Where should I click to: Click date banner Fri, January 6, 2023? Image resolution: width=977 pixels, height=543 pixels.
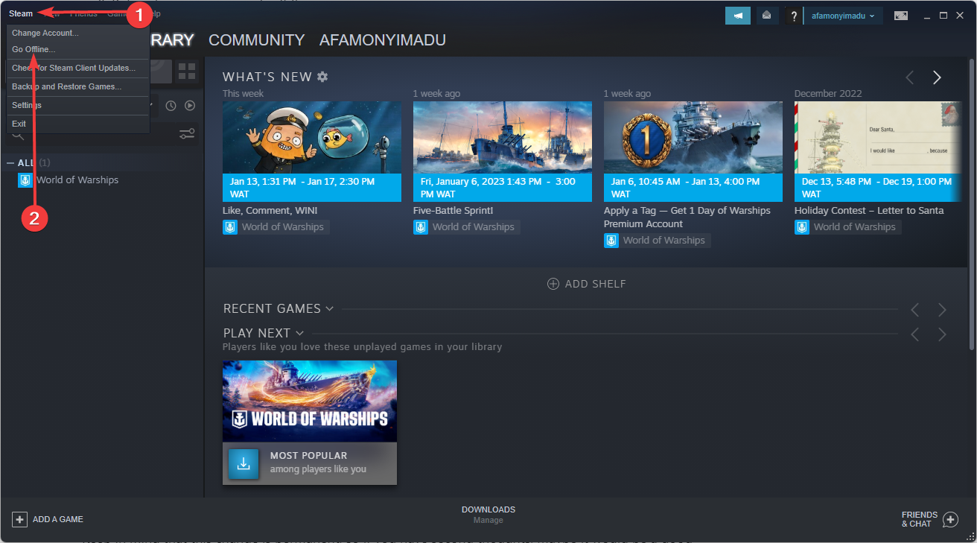[x=503, y=188]
